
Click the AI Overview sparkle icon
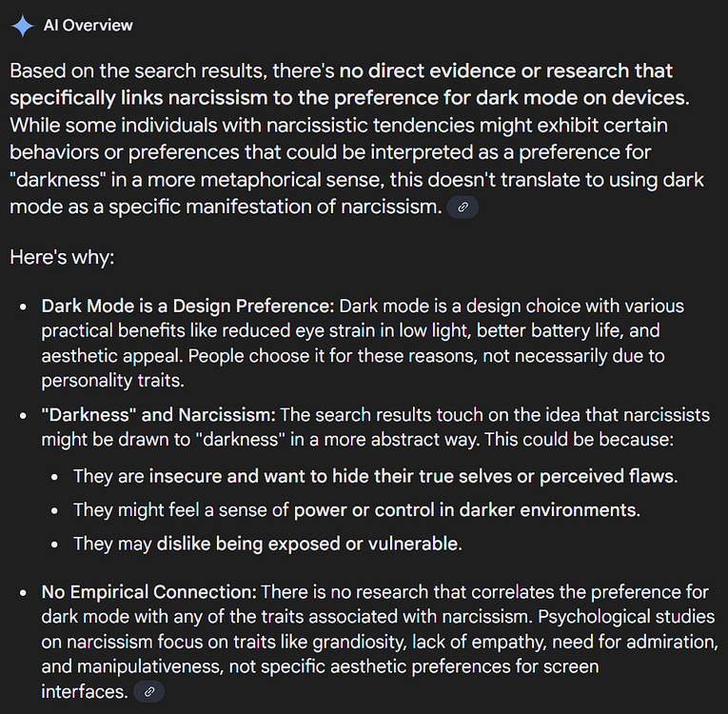coord(23,26)
